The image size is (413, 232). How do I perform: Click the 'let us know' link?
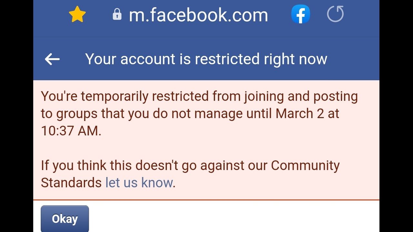click(139, 183)
